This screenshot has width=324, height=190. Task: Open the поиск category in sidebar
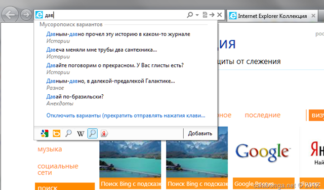point(65,186)
